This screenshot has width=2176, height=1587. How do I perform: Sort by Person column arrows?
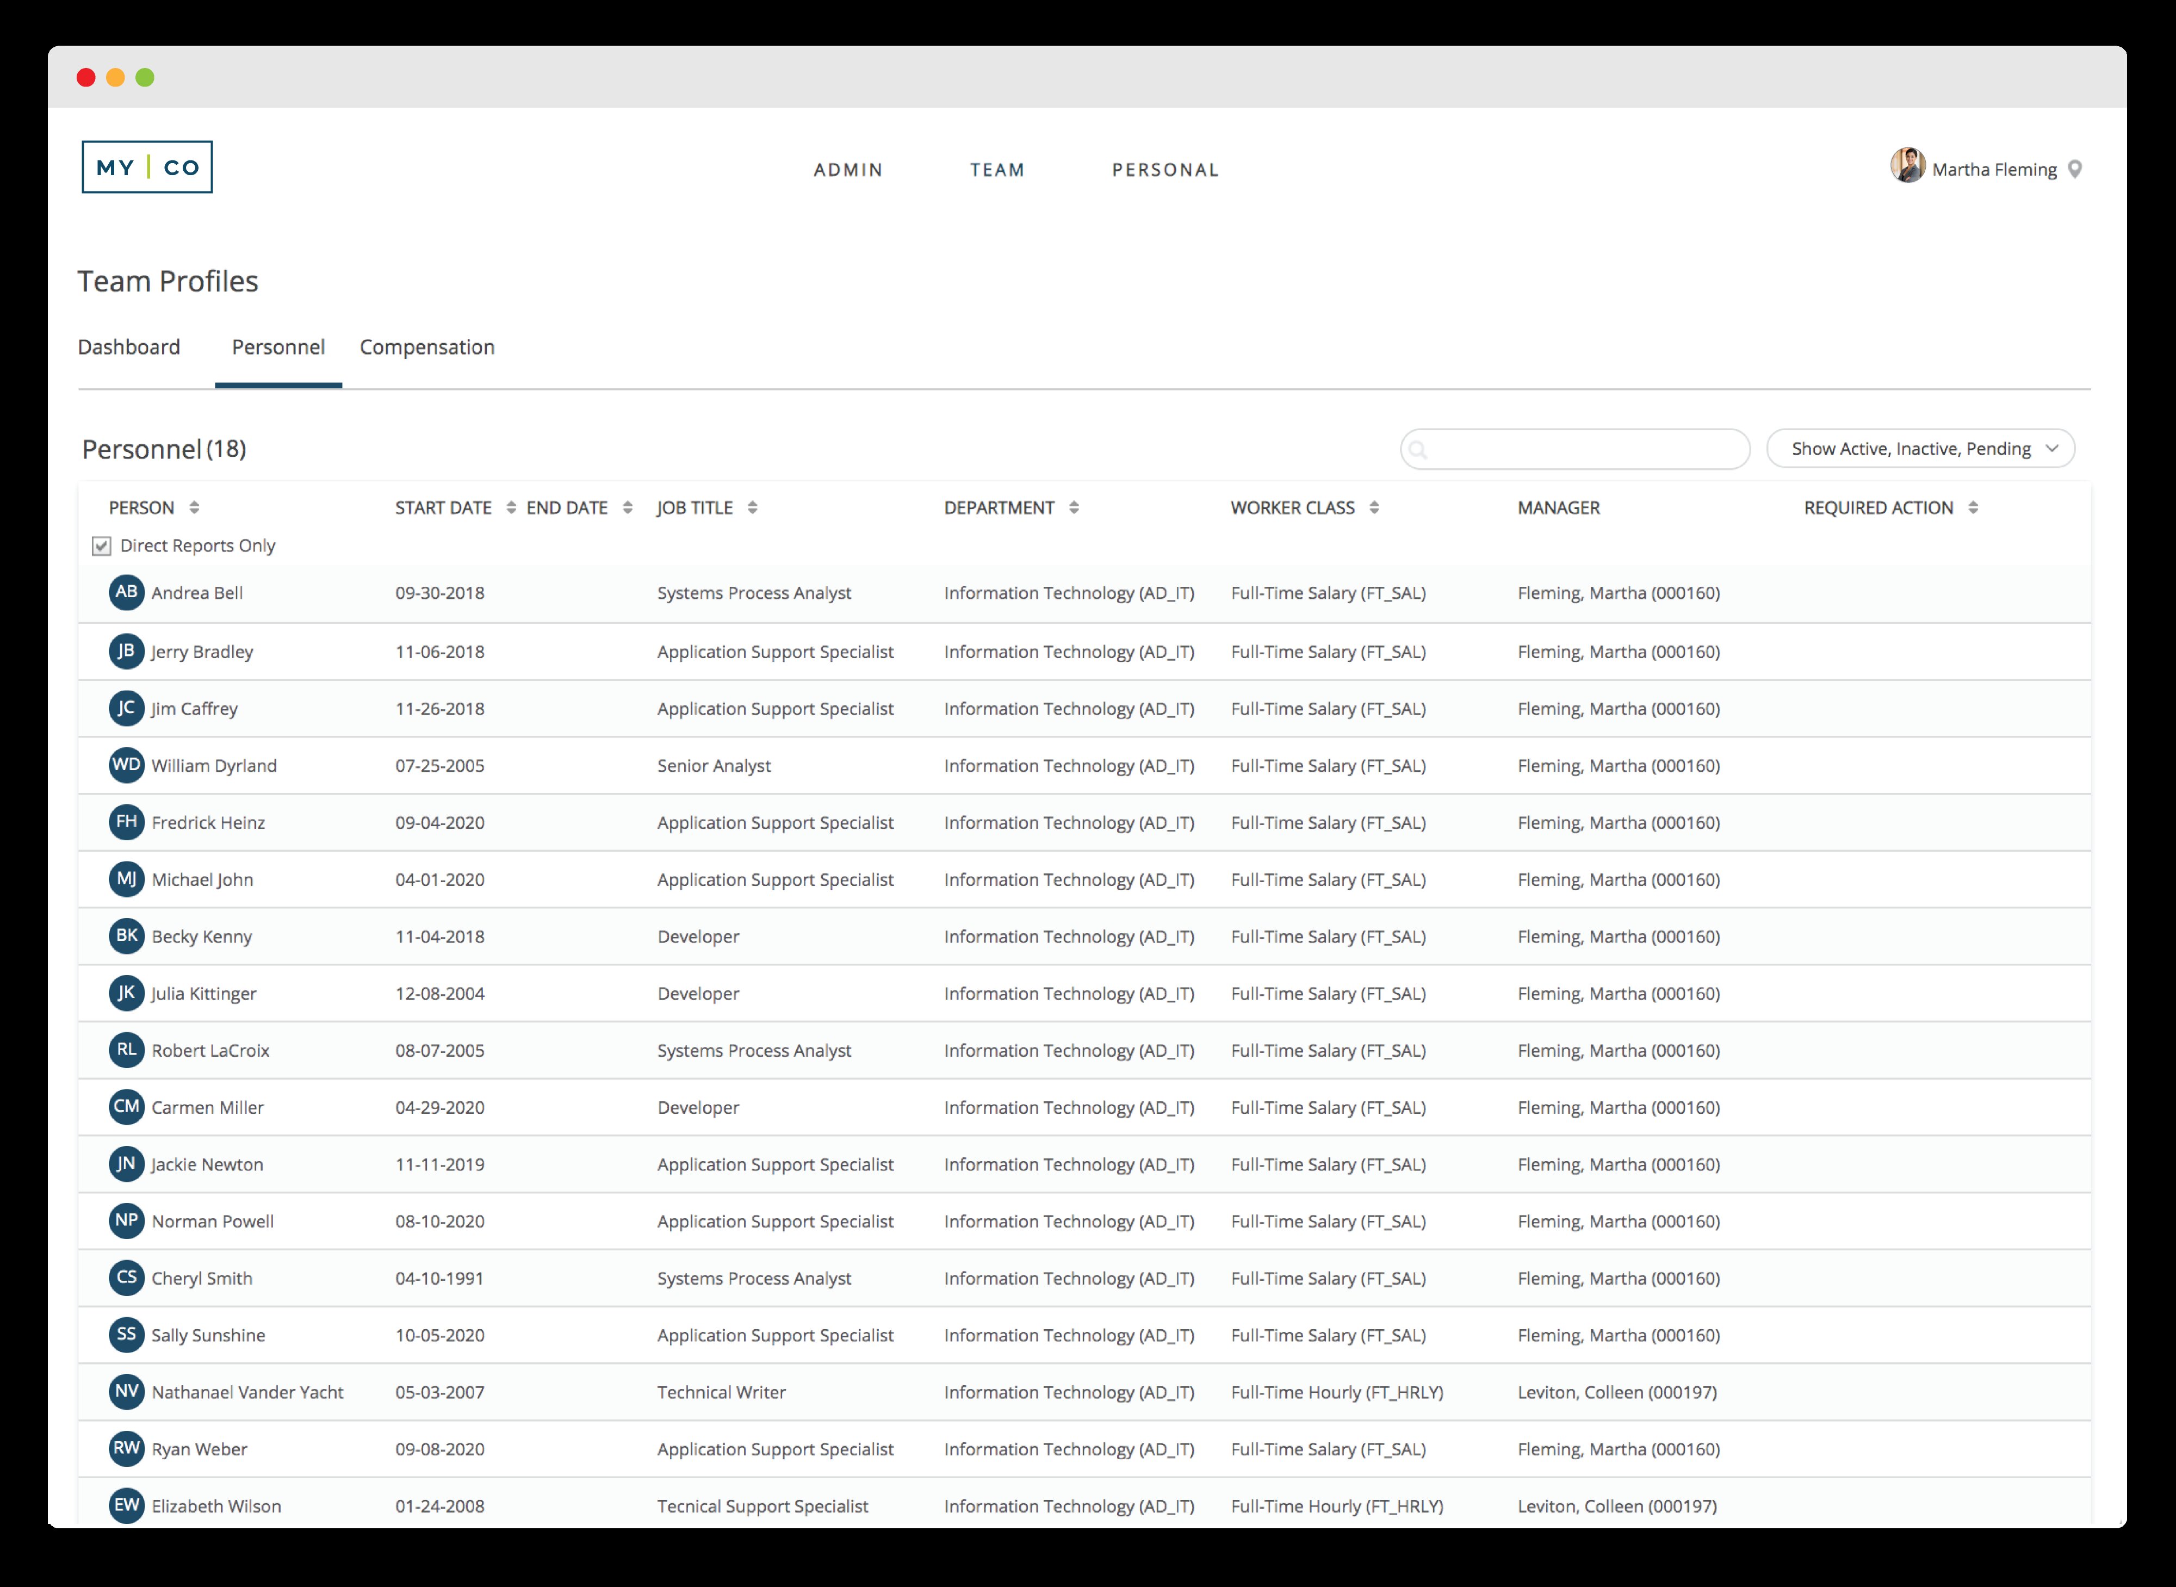click(194, 507)
